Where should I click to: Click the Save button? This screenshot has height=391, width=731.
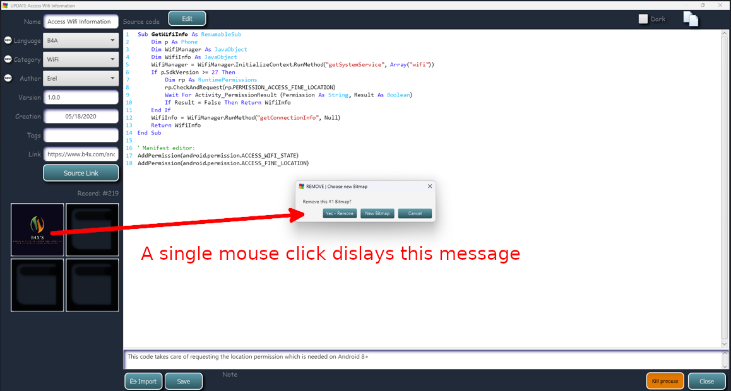(x=184, y=381)
